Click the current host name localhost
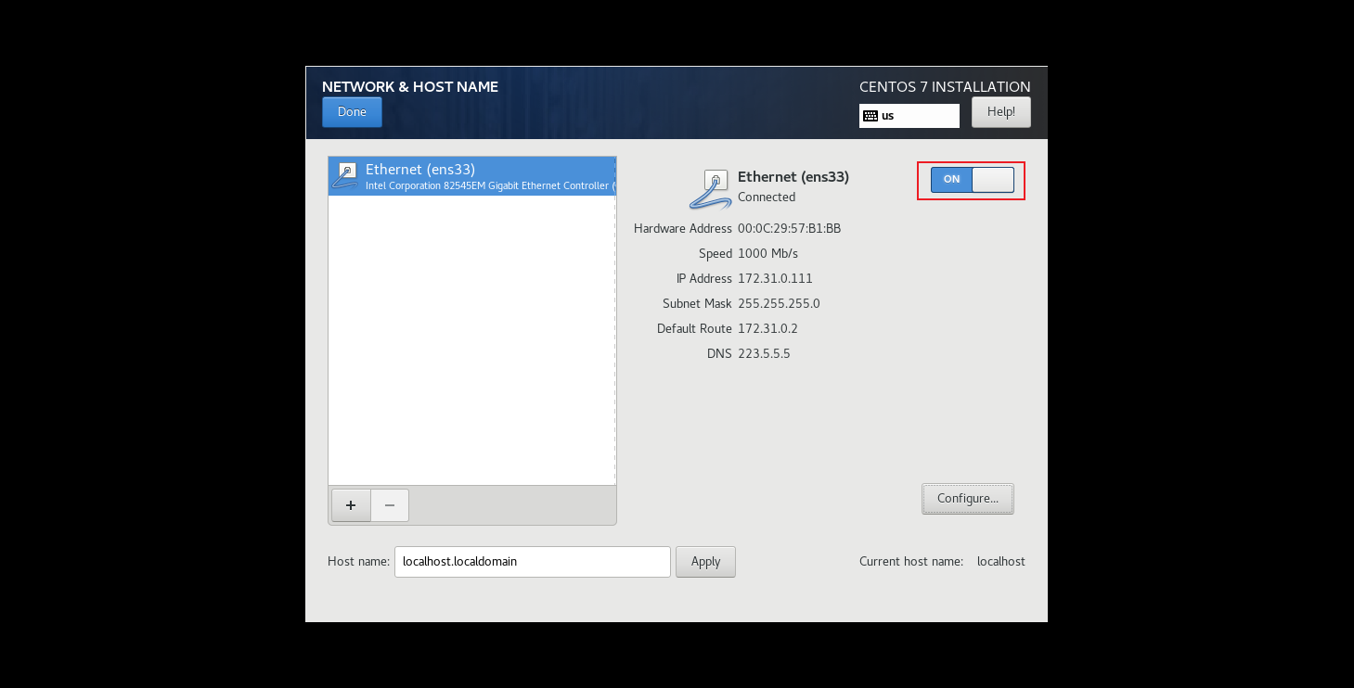The height and width of the screenshot is (688, 1354). point(1001,562)
